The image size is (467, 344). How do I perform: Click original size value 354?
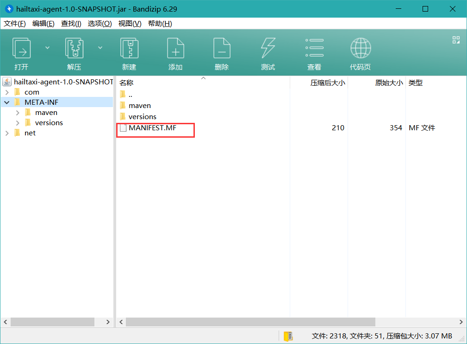(396, 127)
